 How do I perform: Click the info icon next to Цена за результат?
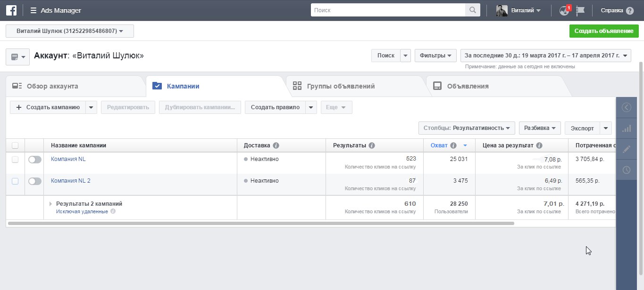pos(539,145)
